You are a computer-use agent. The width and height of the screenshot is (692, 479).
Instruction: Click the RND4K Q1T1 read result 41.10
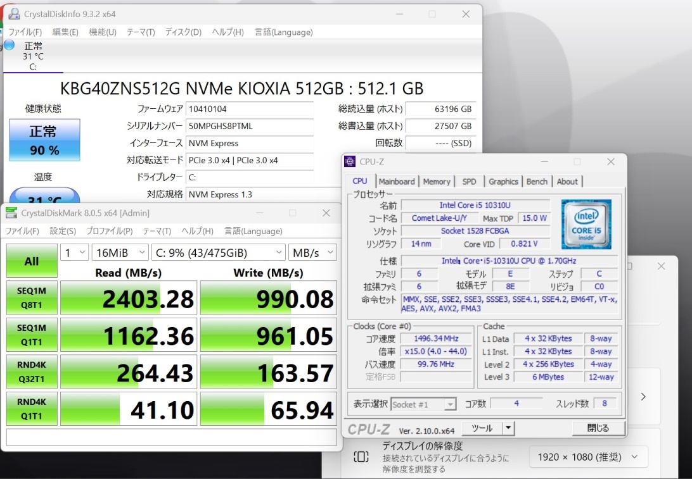pos(129,409)
